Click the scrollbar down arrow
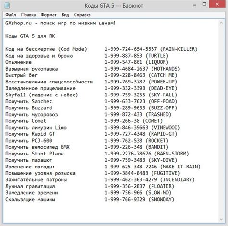Viewport: 228px width, 226px height. [221, 219]
